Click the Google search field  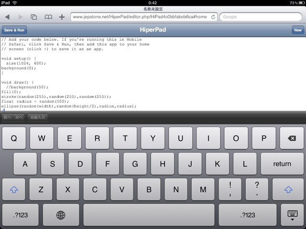tap(261, 17)
